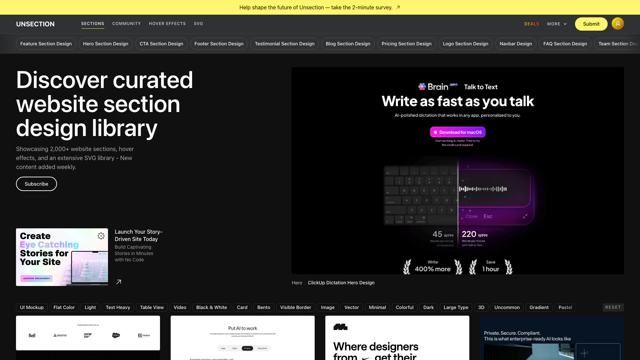Click the Brain GPT logo in hero preview
This screenshot has height=360, width=640.
438,87
